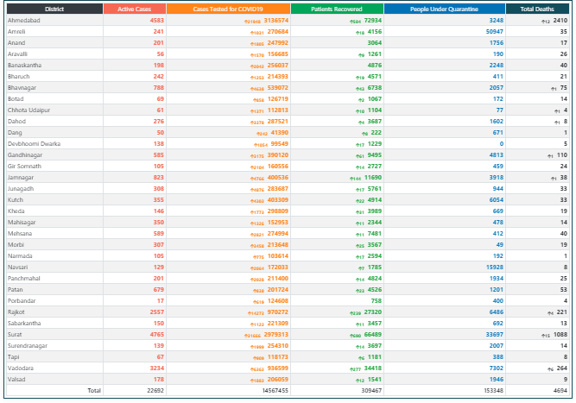Click Surat's active cases value 4765
This screenshot has height=403, width=576.
[x=156, y=334]
